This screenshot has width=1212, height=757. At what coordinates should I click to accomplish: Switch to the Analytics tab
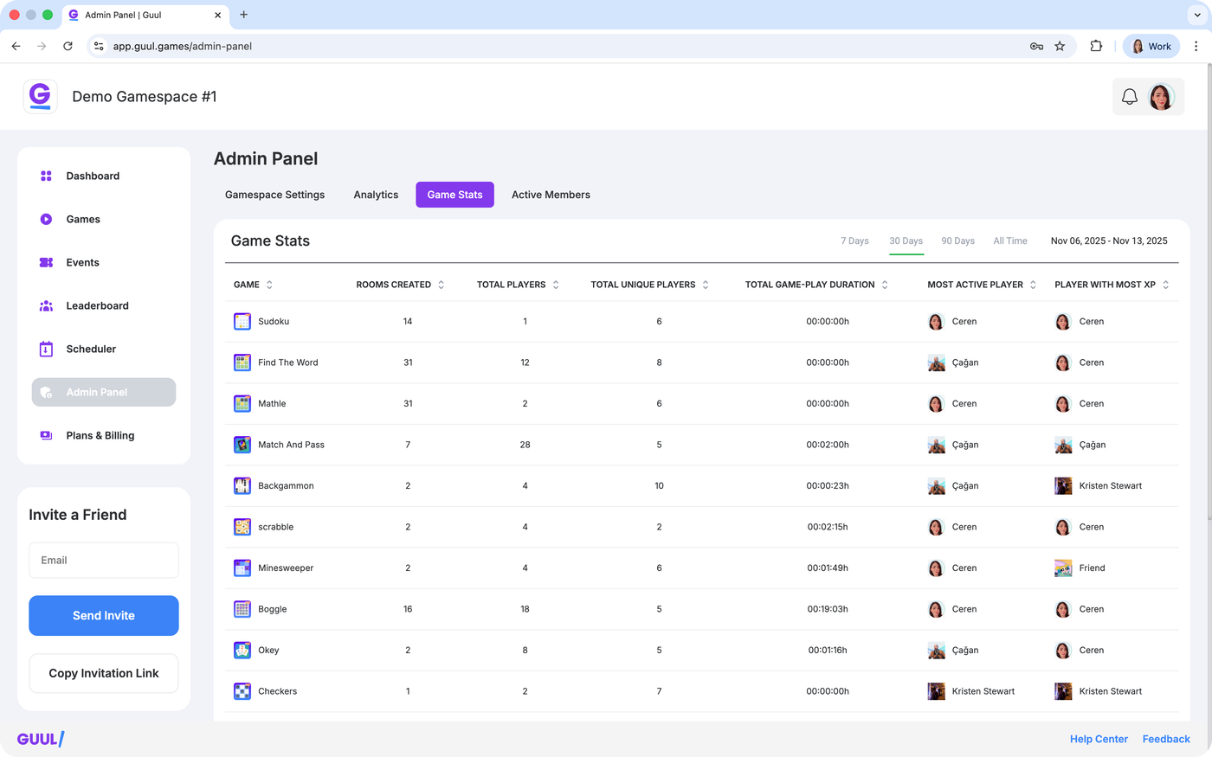tap(376, 195)
